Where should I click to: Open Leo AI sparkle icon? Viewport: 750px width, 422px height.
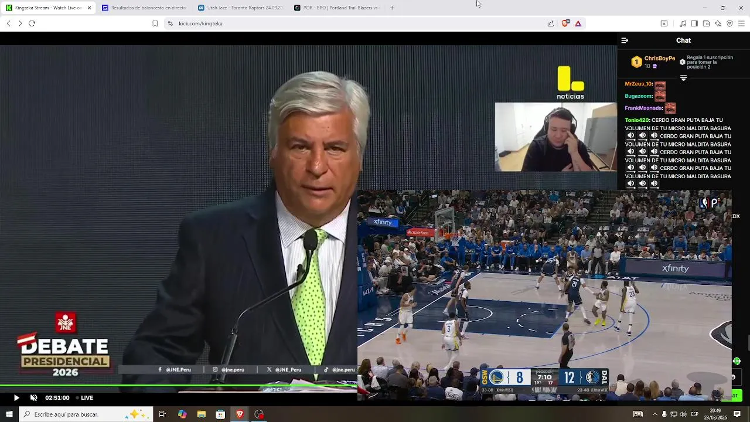point(718,23)
